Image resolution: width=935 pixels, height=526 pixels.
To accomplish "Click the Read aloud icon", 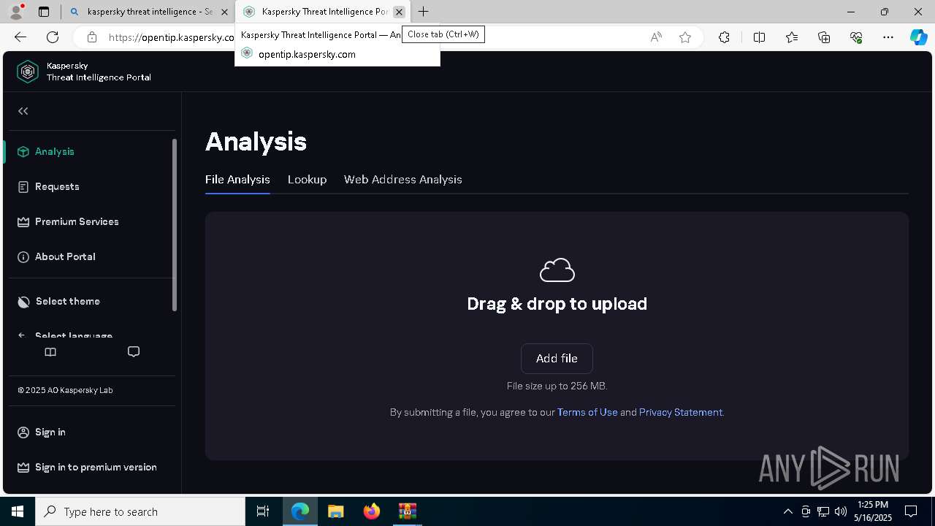I will pos(656,37).
